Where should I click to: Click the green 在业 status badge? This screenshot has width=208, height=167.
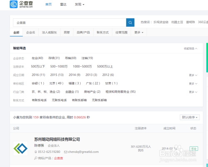[x=194, y=149]
